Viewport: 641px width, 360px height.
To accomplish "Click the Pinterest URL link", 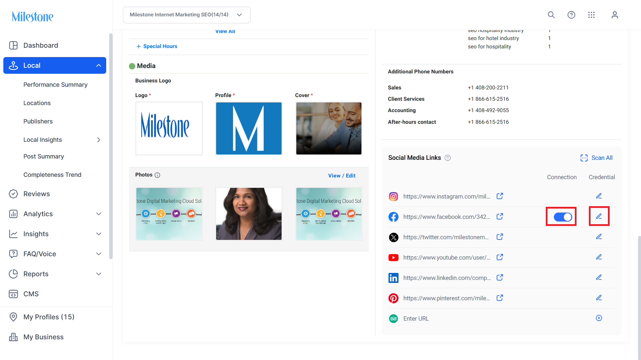I will point(447,298).
